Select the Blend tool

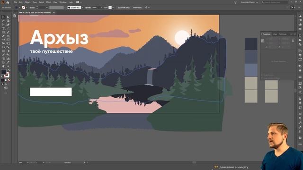(8, 55)
